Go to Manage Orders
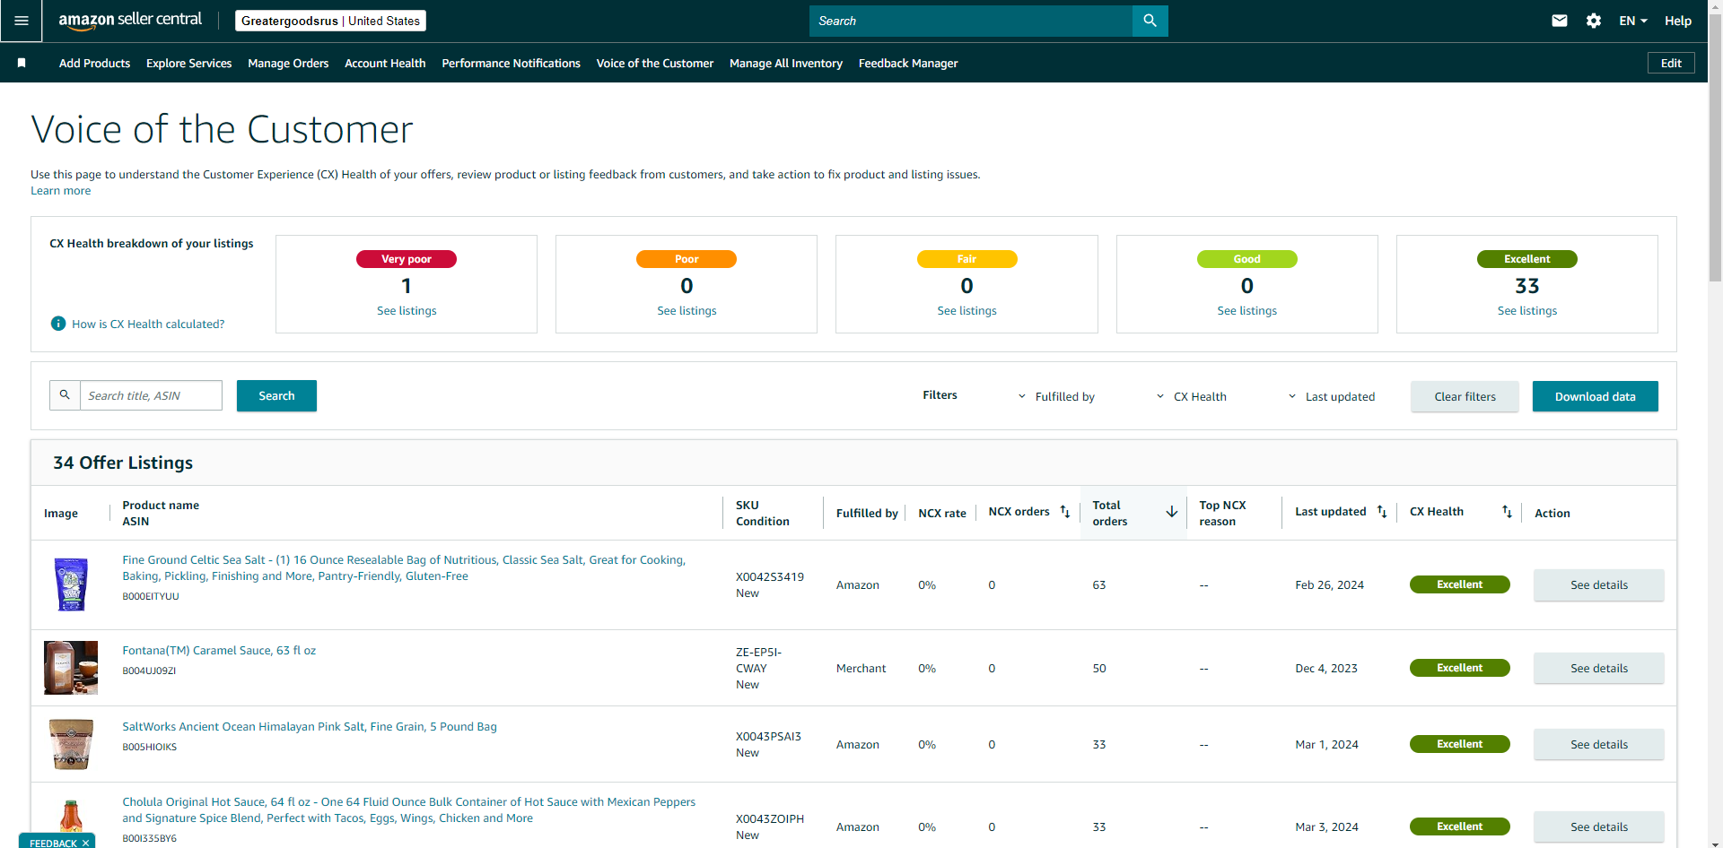1723x848 pixels. tap(288, 63)
